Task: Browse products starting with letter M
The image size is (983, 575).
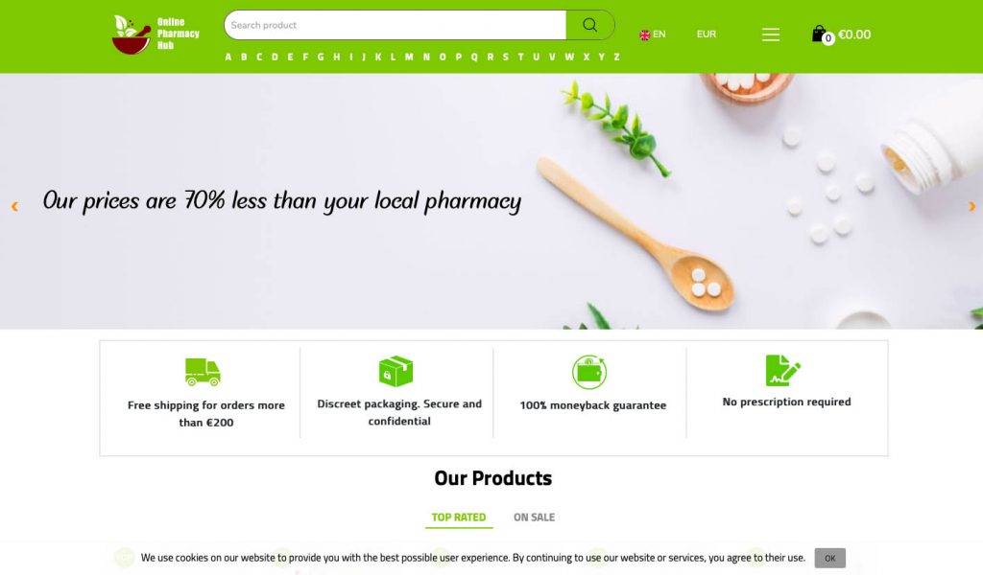Action: [409, 57]
